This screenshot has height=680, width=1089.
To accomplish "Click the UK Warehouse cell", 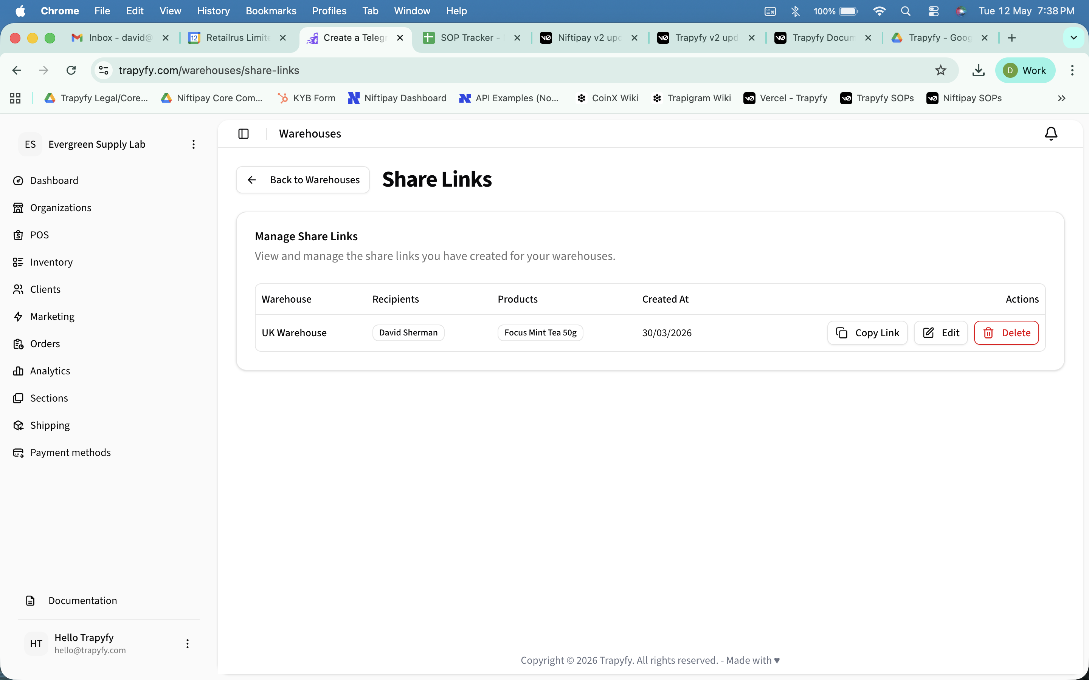I will (294, 333).
